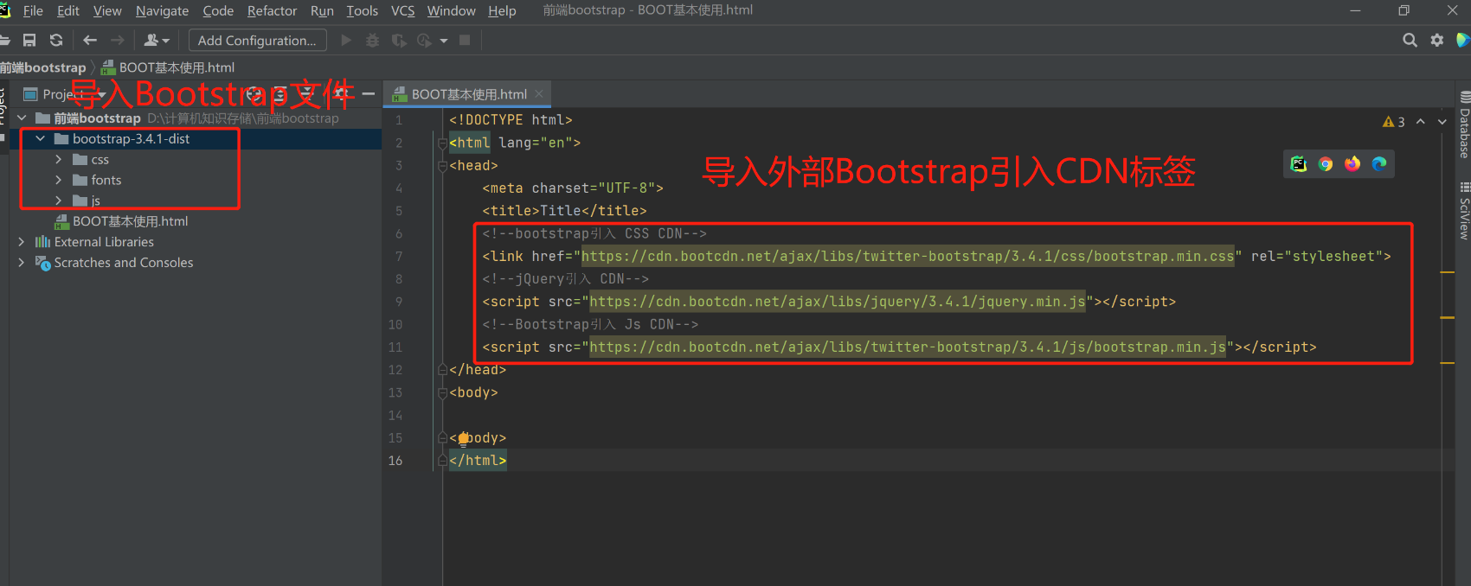Screen dimensions: 1471x586
Task: Collapse the 前端bootstrap project root
Action: tap(22, 118)
